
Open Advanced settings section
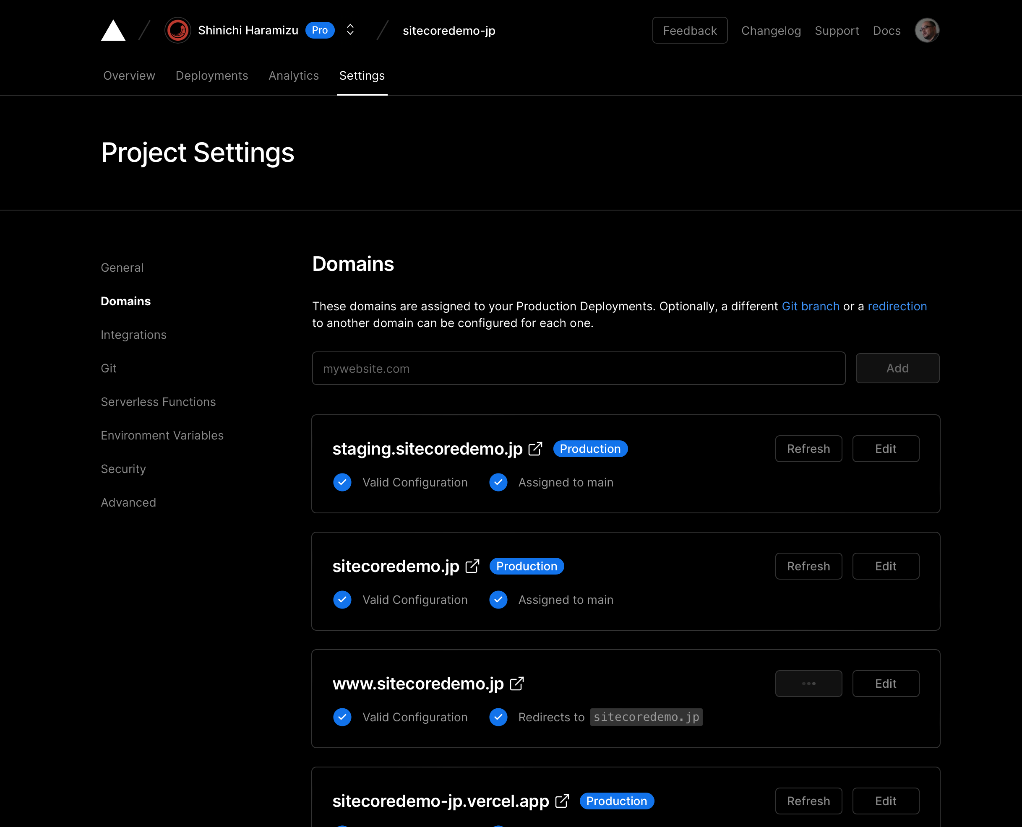tap(128, 502)
